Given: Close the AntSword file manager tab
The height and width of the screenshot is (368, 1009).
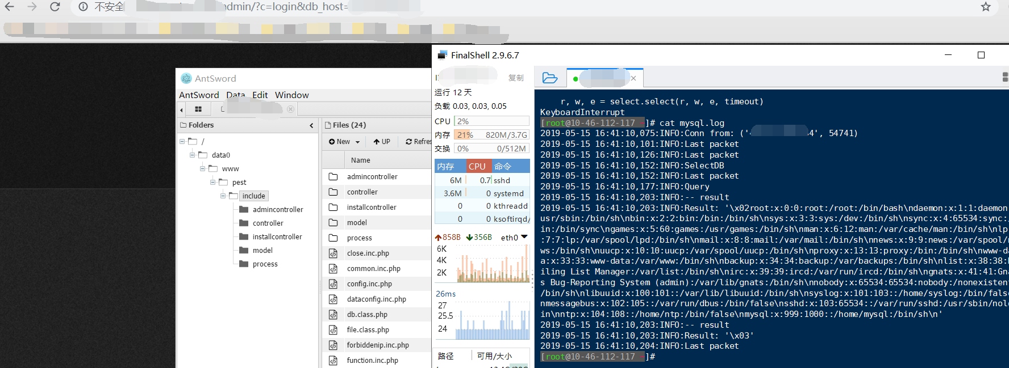Looking at the screenshot, I should (290, 109).
